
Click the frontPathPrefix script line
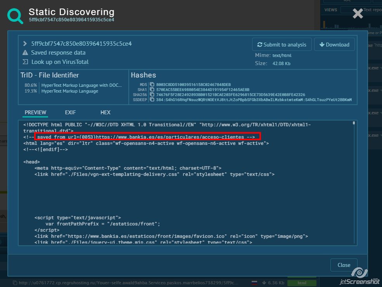point(102,224)
